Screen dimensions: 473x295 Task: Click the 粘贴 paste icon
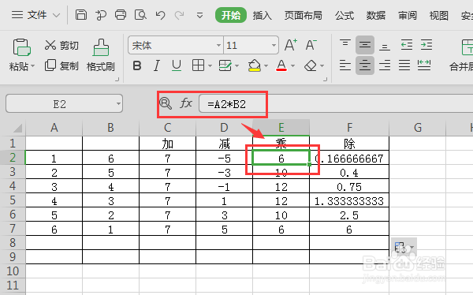(x=22, y=47)
